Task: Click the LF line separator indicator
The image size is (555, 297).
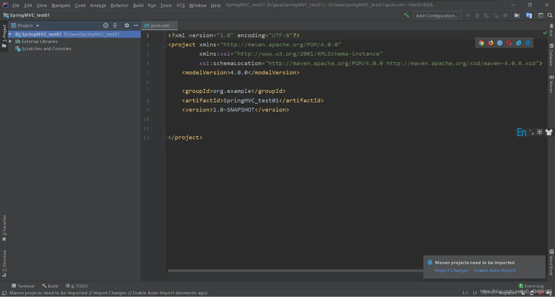Action: tap(475, 293)
